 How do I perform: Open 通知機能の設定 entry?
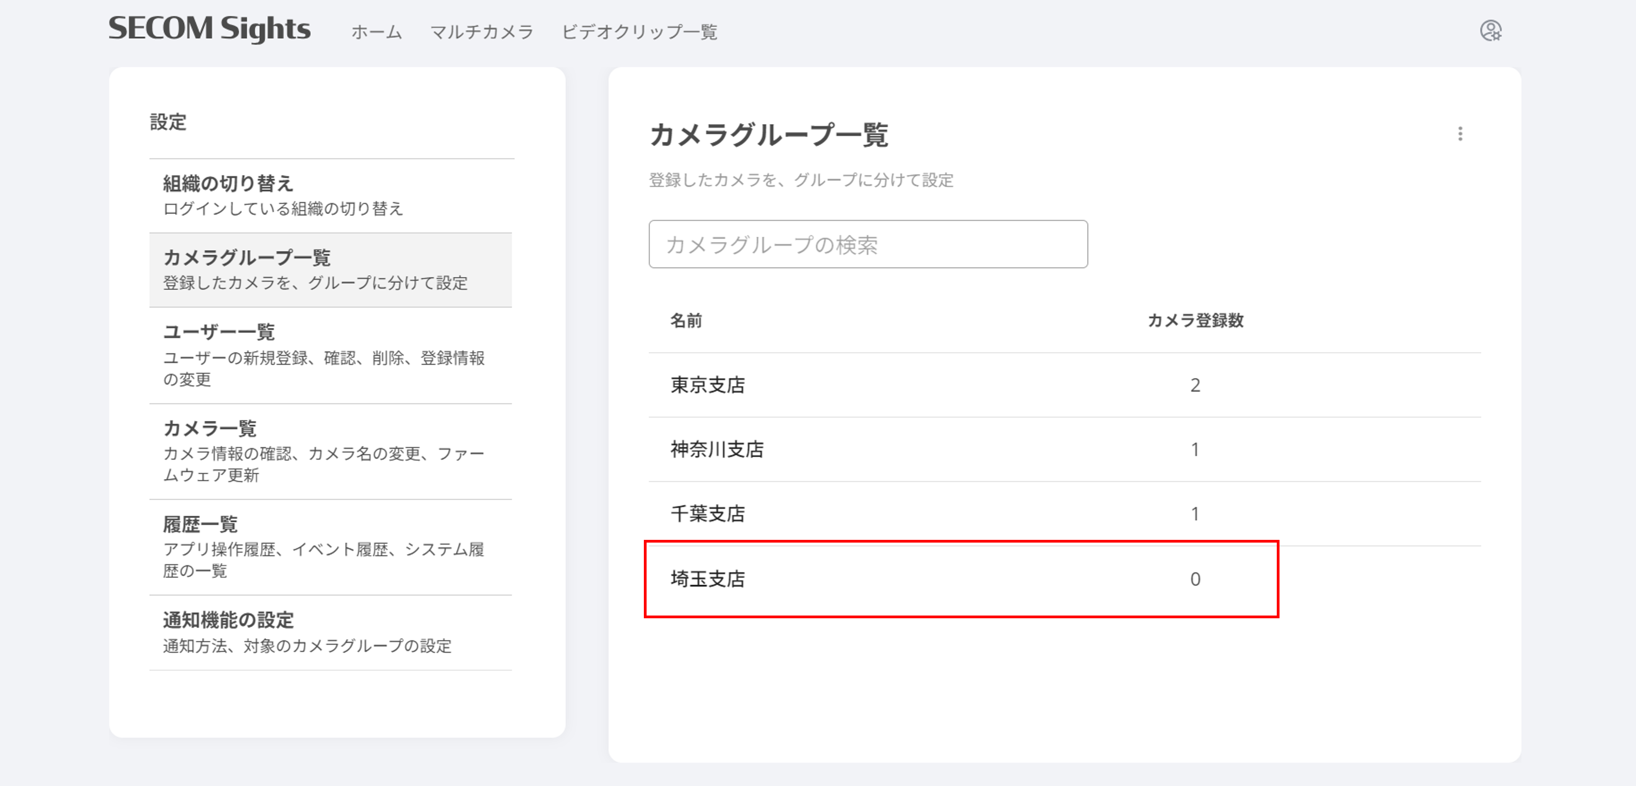point(331,633)
